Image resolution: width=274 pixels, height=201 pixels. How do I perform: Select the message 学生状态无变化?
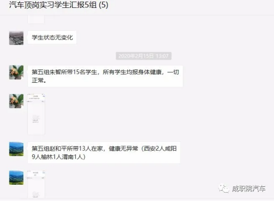tap(52, 37)
